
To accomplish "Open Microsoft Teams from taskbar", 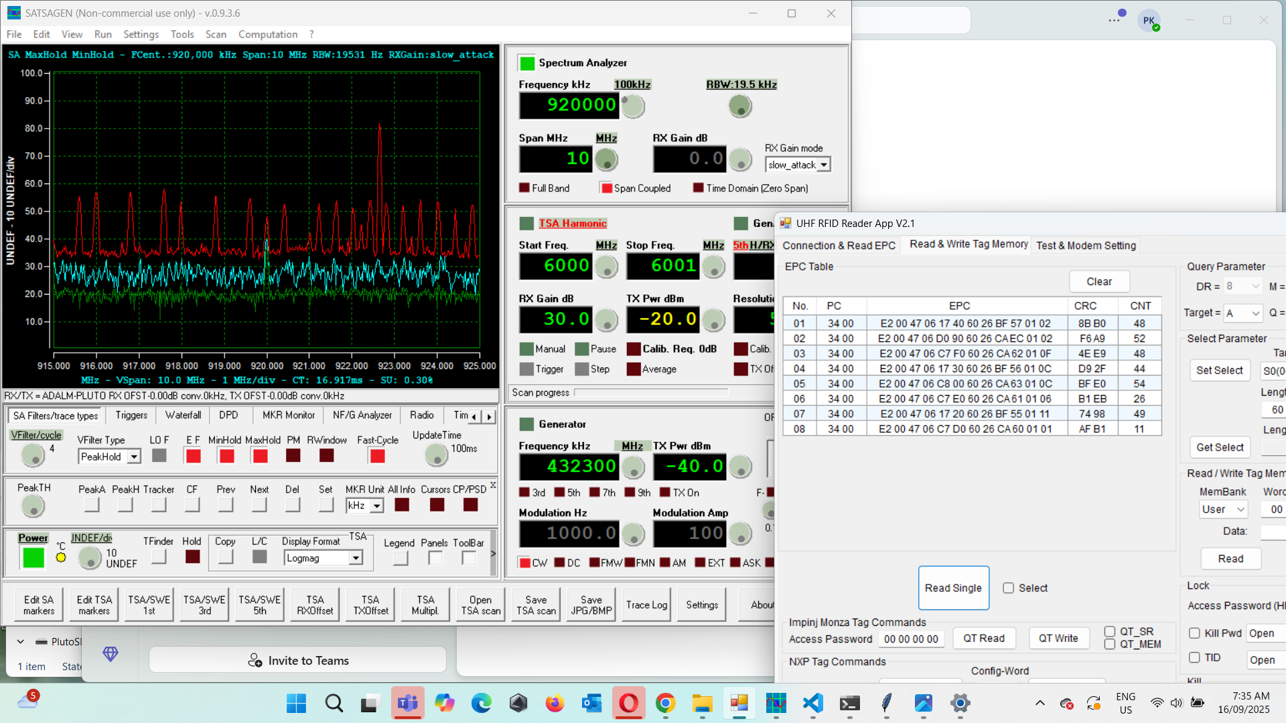I will tap(407, 703).
